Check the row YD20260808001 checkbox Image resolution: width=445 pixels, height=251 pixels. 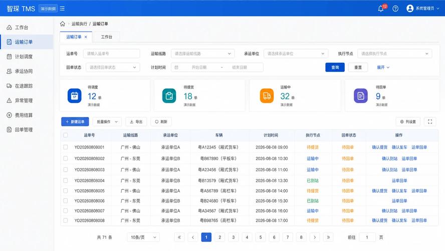coord(66,147)
